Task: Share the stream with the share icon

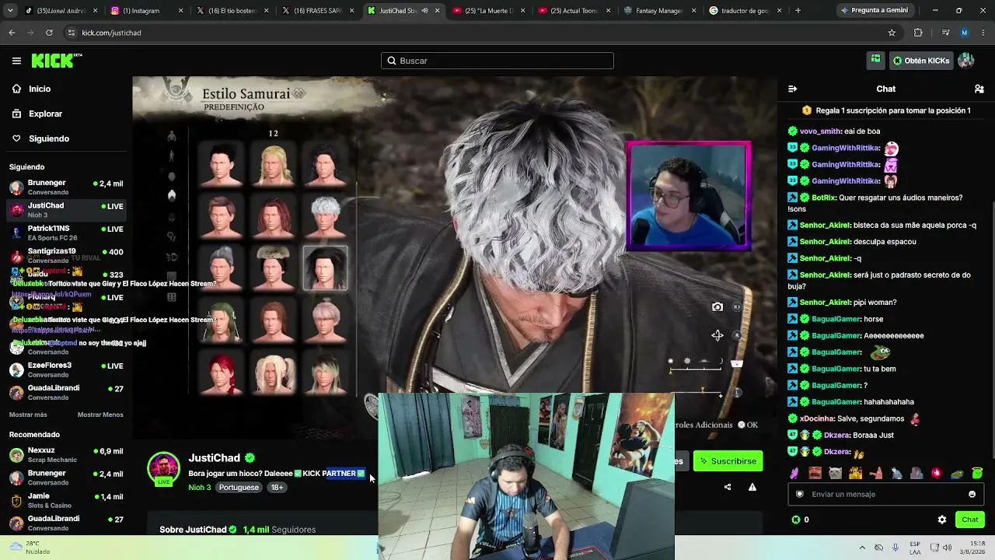Action: click(728, 488)
